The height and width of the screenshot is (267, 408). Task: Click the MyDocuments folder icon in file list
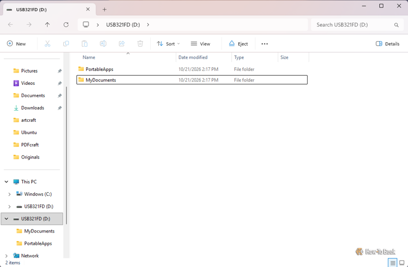81,79
